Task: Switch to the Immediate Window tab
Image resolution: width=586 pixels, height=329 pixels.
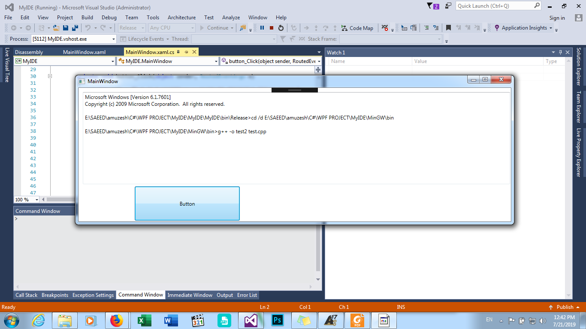Action: tap(190, 295)
